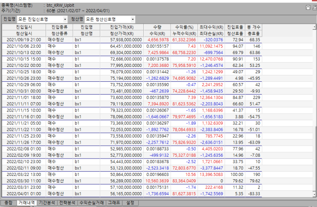Click the 수익률(%) column header
Screen dimensions: 317x207
(184, 27)
